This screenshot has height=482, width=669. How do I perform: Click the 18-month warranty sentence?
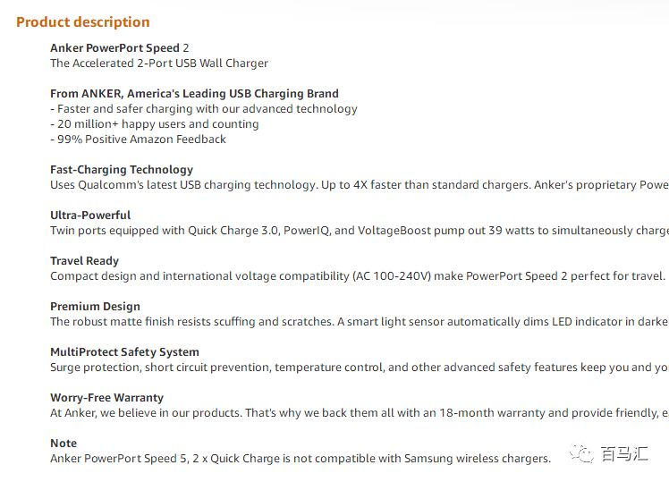point(360,413)
